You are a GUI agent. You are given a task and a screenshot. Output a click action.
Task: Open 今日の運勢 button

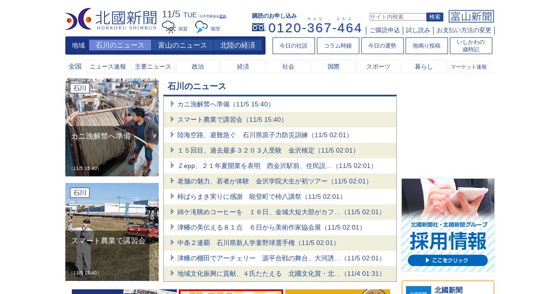coord(382,46)
